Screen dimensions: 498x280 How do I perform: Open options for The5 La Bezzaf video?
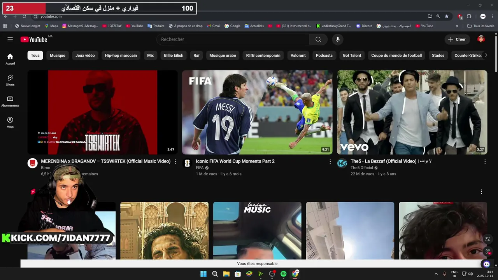(485, 161)
